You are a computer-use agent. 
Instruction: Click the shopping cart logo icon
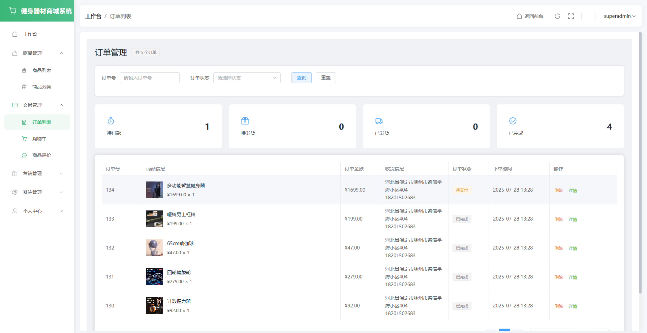pos(13,11)
